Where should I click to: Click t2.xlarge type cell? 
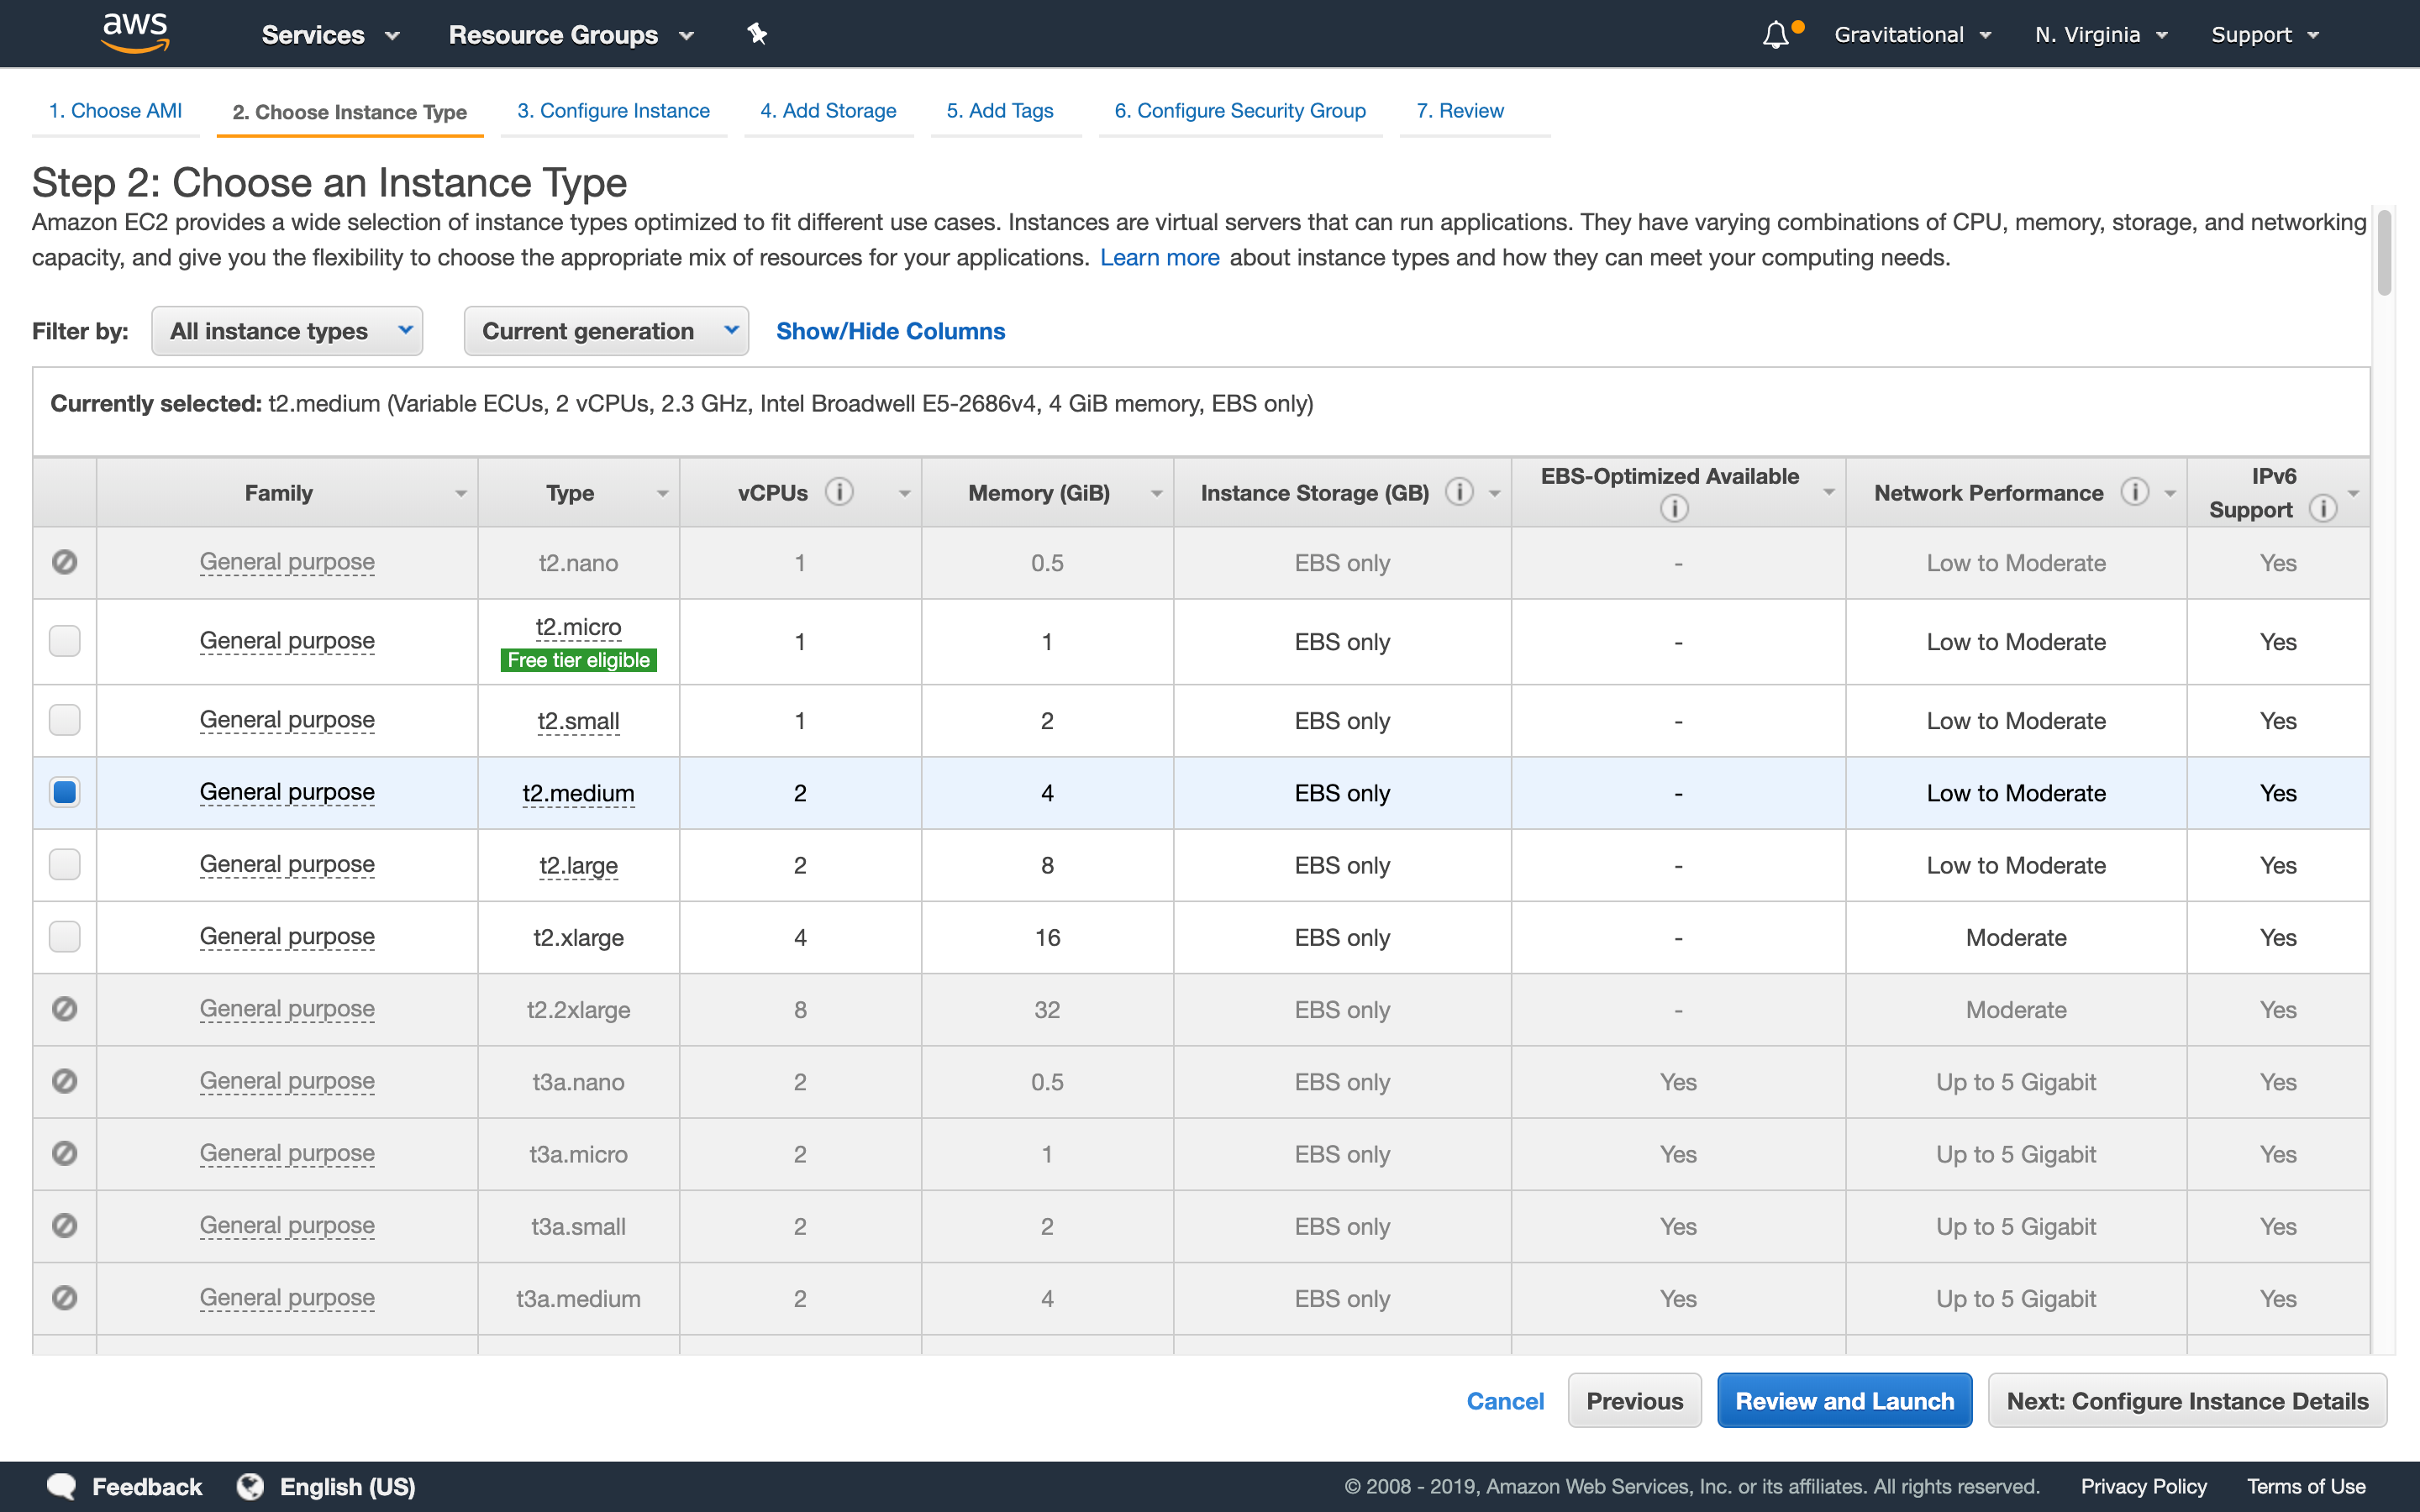(578, 937)
